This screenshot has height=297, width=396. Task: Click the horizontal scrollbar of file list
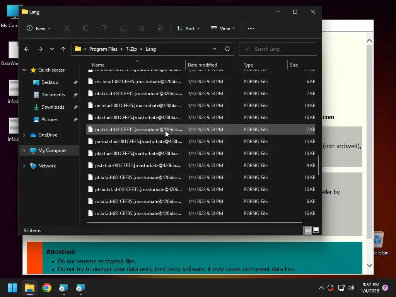click(194, 223)
